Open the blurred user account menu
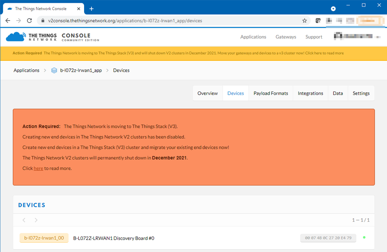 [x=357, y=36]
